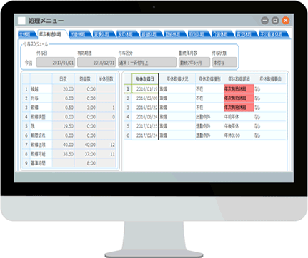Viewport: 308px width, 258px height.
Task: Maximize the 処理メニュー window
Action: coord(275,21)
